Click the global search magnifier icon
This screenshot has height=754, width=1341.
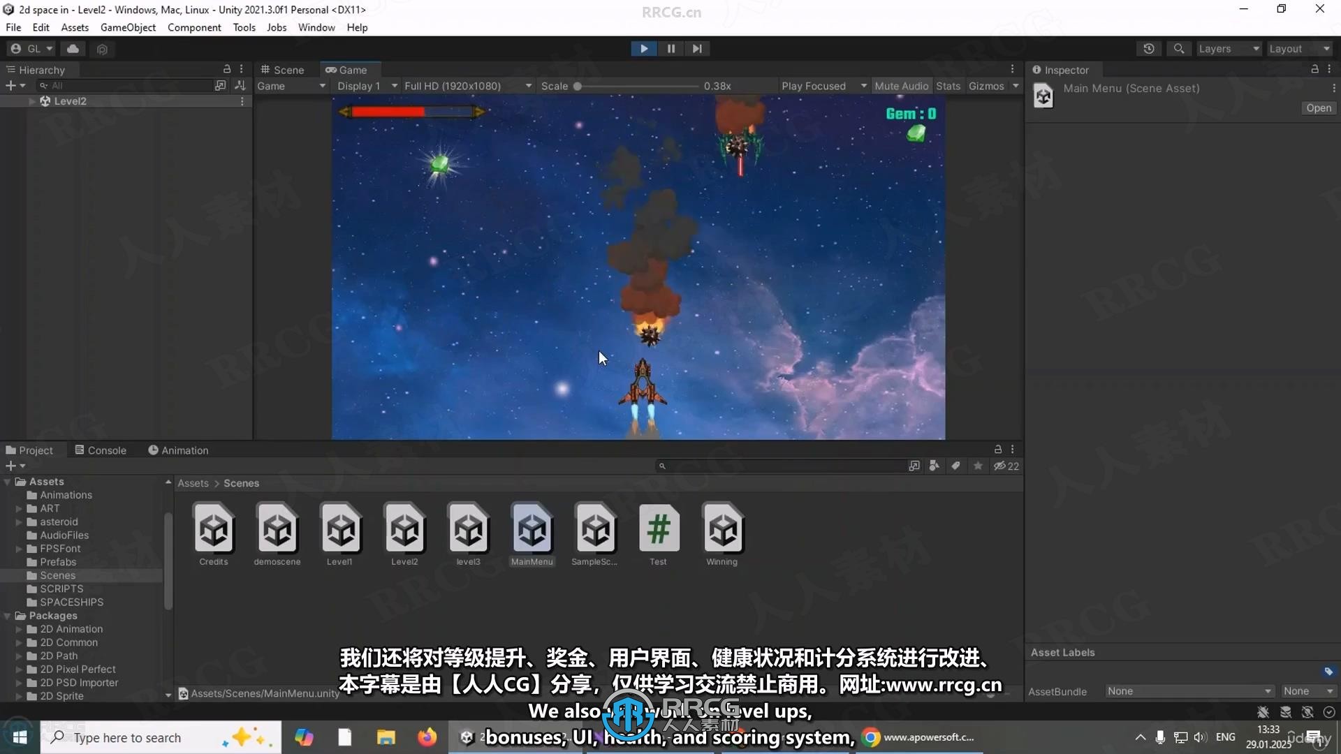[x=1178, y=48]
